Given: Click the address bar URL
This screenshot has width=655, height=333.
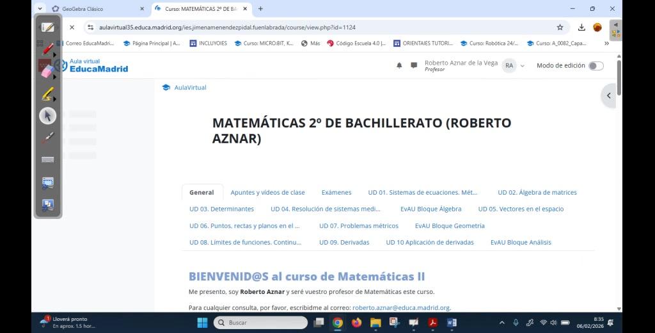Looking at the screenshot, I should pos(227,27).
